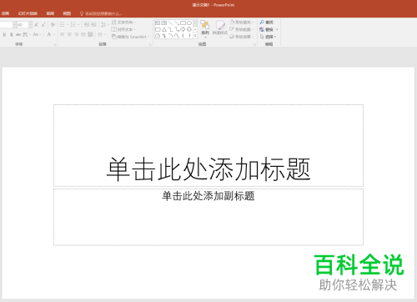
Task: Apply distributed alignment
Action: tap(90, 34)
